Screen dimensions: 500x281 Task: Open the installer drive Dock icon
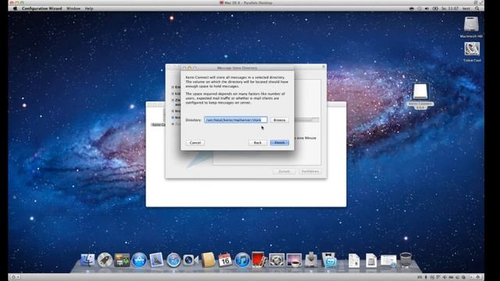coord(311,260)
